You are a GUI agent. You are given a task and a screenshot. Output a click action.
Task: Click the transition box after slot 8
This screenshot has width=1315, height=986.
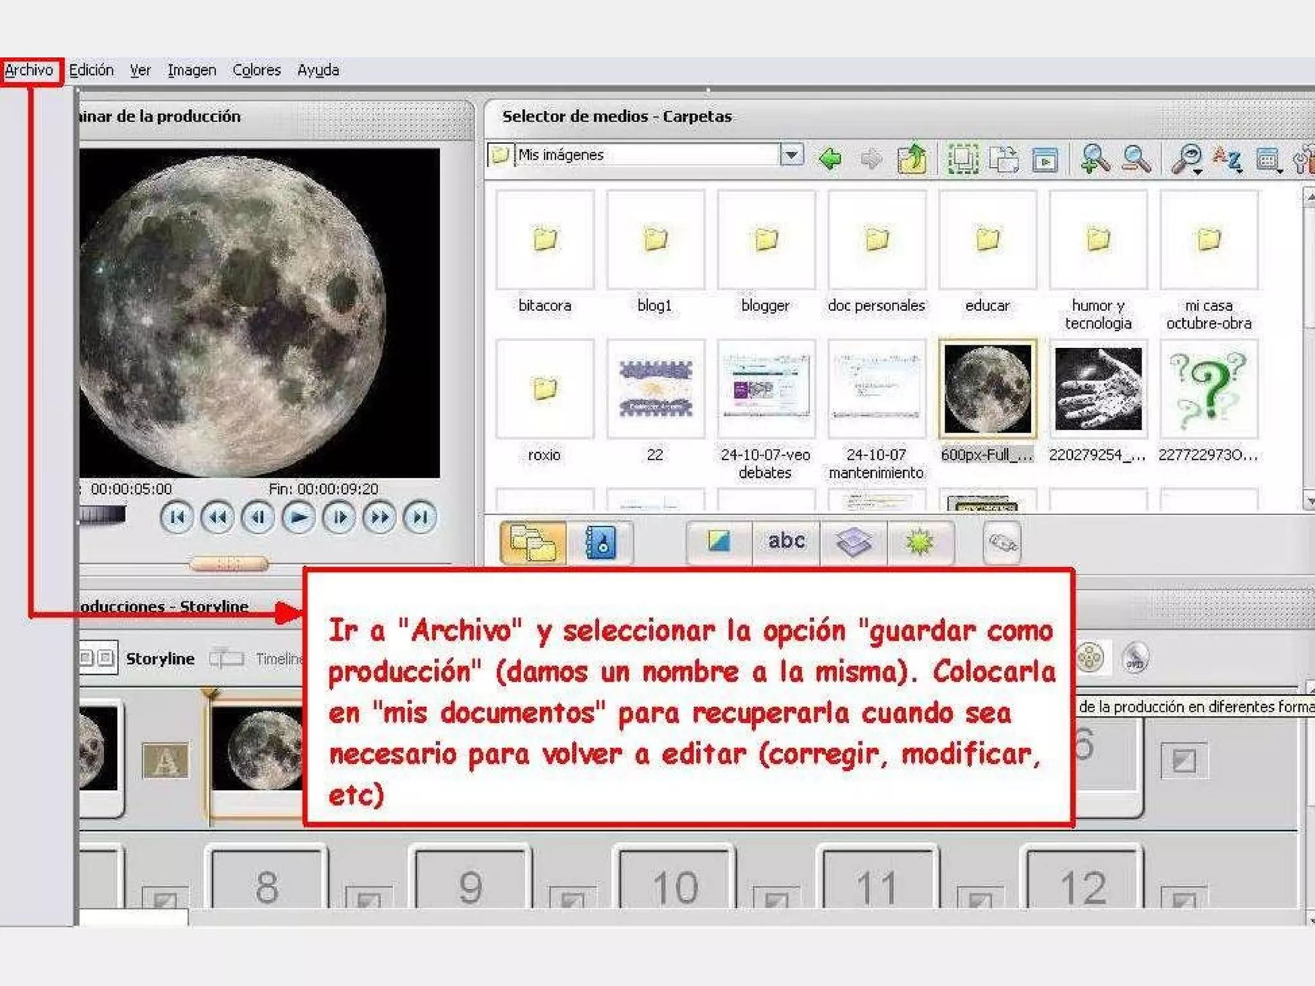pyautogui.click(x=368, y=897)
